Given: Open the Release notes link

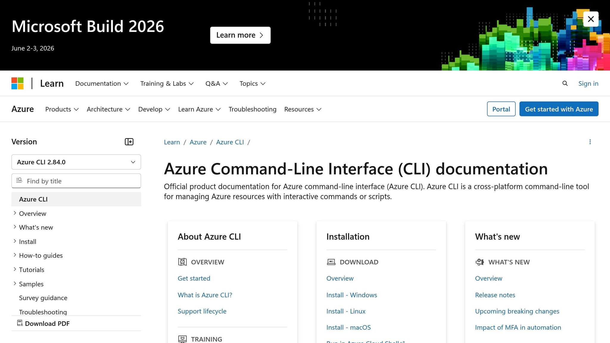Looking at the screenshot, I should (495, 295).
